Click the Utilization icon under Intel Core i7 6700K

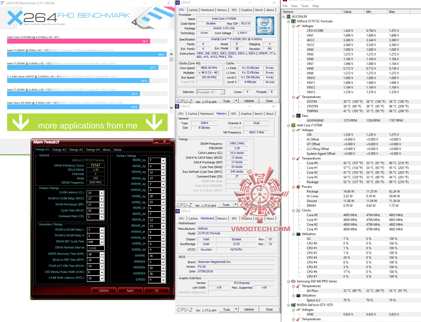pos(298,234)
